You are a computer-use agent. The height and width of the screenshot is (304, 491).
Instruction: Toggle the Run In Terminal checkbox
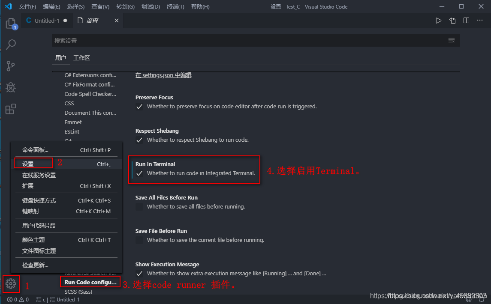(x=139, y=173)
